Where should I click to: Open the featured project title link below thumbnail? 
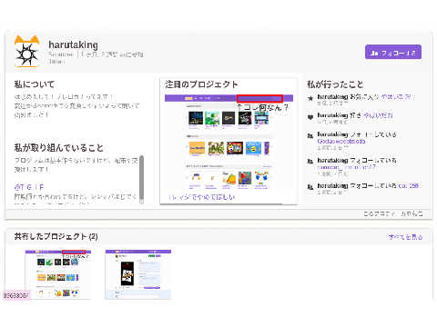(x=200, y=197)
